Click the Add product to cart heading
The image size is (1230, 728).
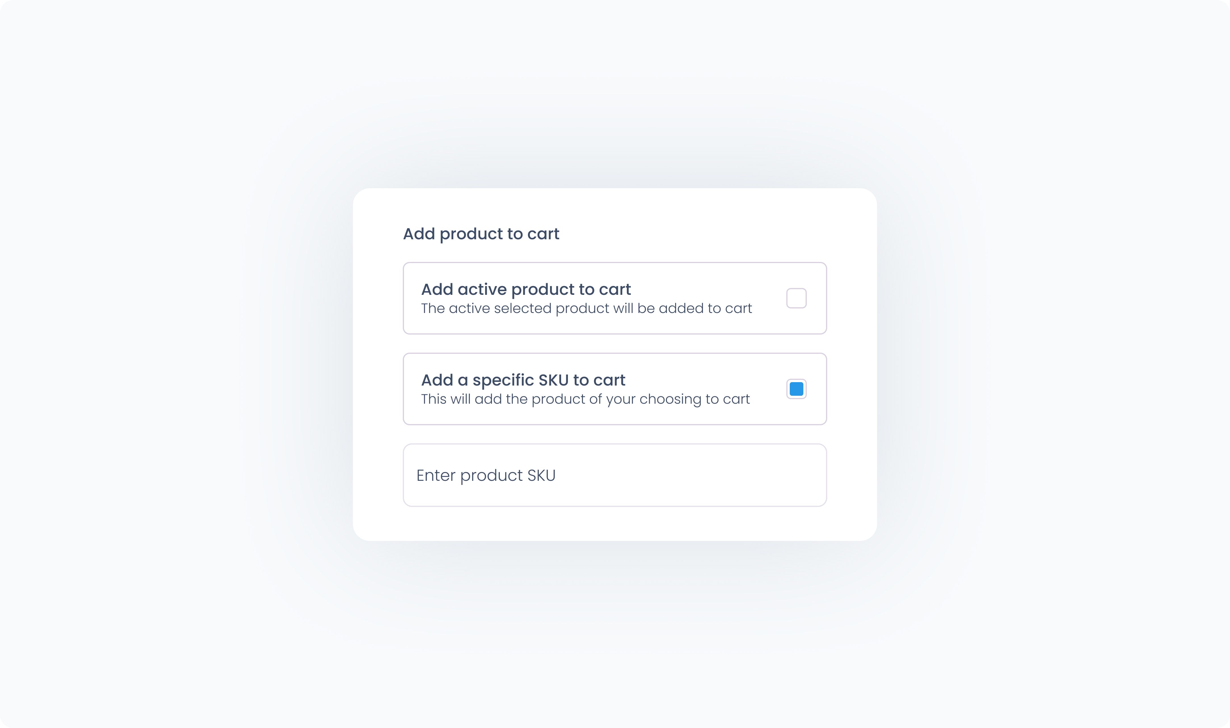pos(481,234)
